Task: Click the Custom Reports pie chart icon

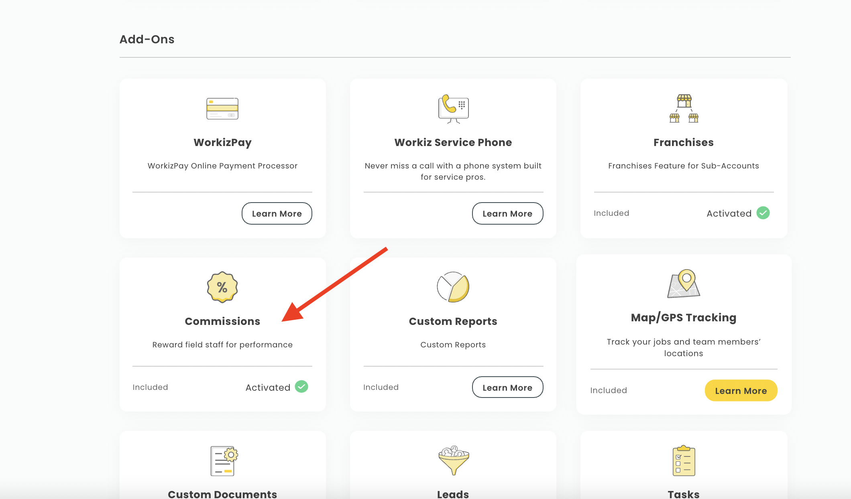Action: pyautogui.click(x=453, y=287)
